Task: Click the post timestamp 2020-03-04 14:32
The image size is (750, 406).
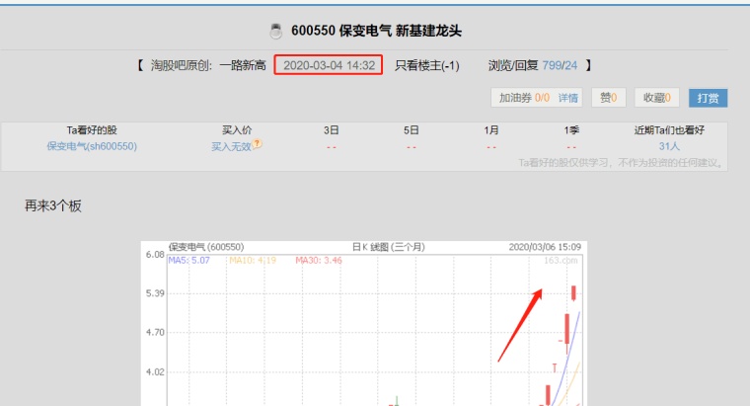Action: 329,65
